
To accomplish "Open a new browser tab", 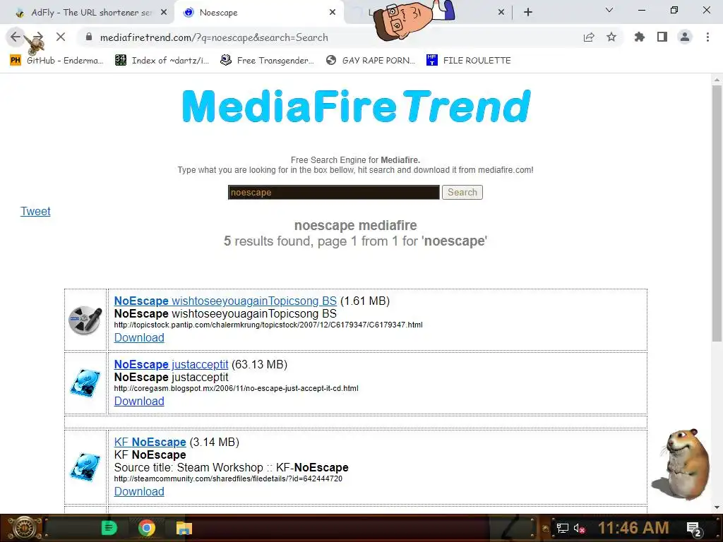I will pos(528,12).
